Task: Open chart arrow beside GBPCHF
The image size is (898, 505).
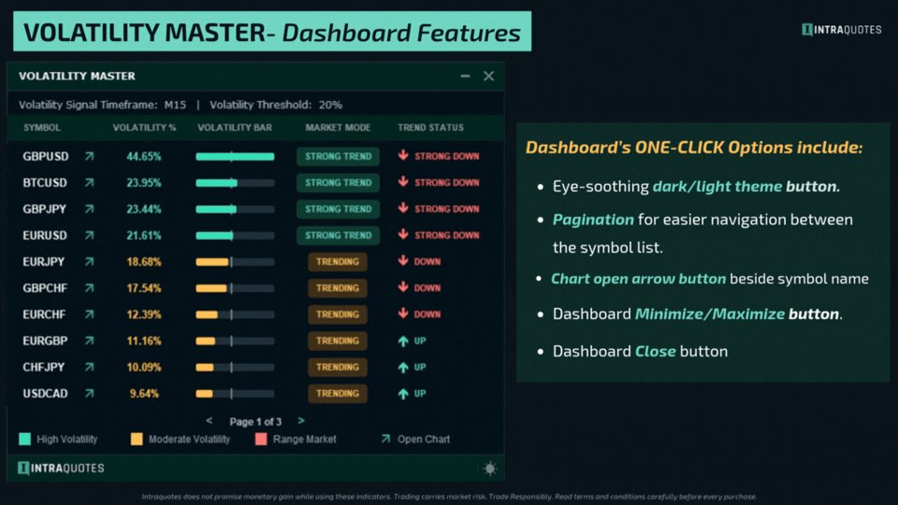Action: (90, 287)
